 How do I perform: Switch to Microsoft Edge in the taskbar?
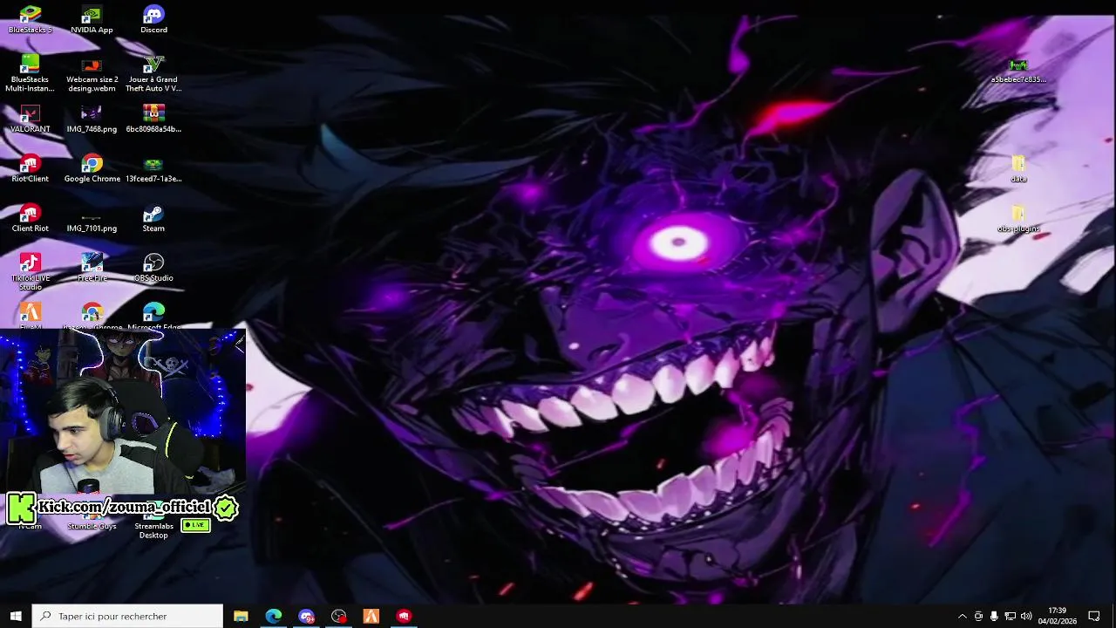(x=274, y=616)
